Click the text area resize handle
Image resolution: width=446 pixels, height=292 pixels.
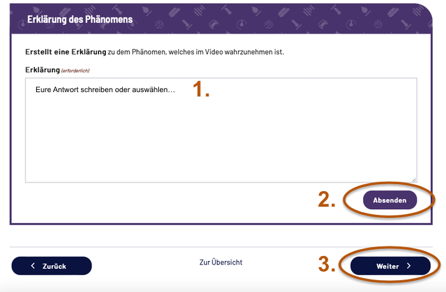point(414,179)
